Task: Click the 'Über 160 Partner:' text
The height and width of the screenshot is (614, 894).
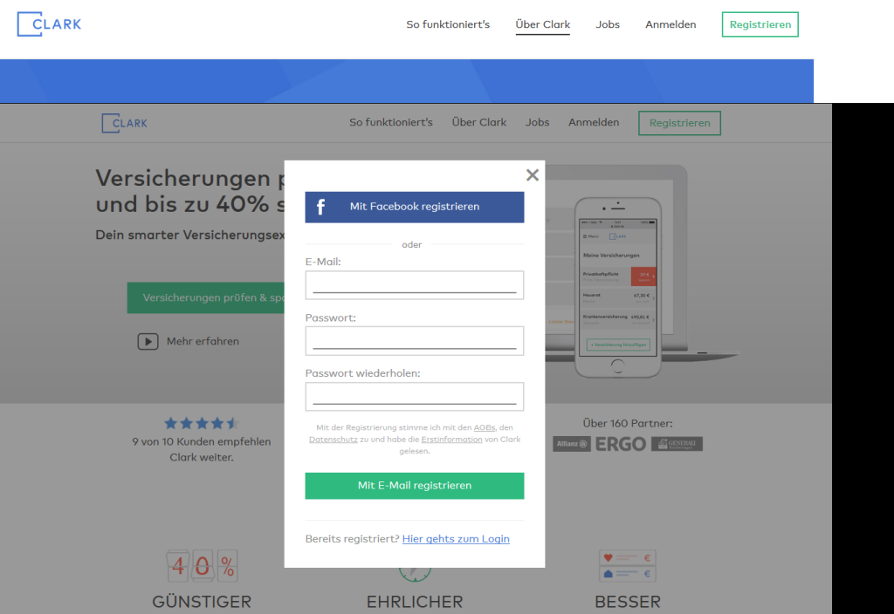Action: (x=628, y=423)
